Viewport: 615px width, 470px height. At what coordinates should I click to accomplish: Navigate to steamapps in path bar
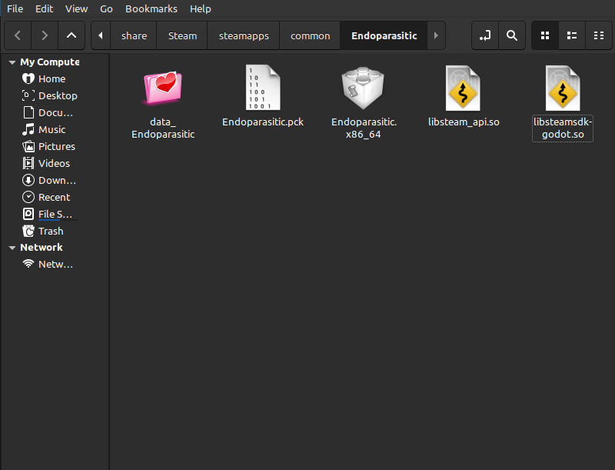pyautogui.click(x=244, y=35)
